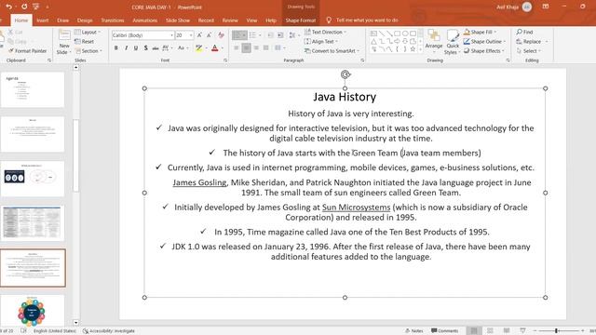
Task: Expand the shapes gallery
Action: (420, 49)
